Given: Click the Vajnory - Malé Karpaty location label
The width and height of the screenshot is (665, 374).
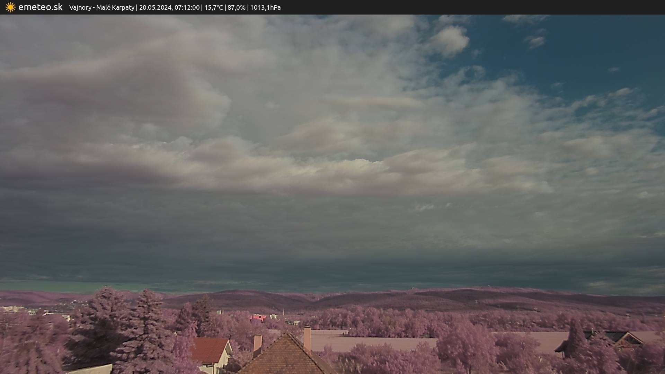Looking at the screenshot, I should tap(101, 8).
